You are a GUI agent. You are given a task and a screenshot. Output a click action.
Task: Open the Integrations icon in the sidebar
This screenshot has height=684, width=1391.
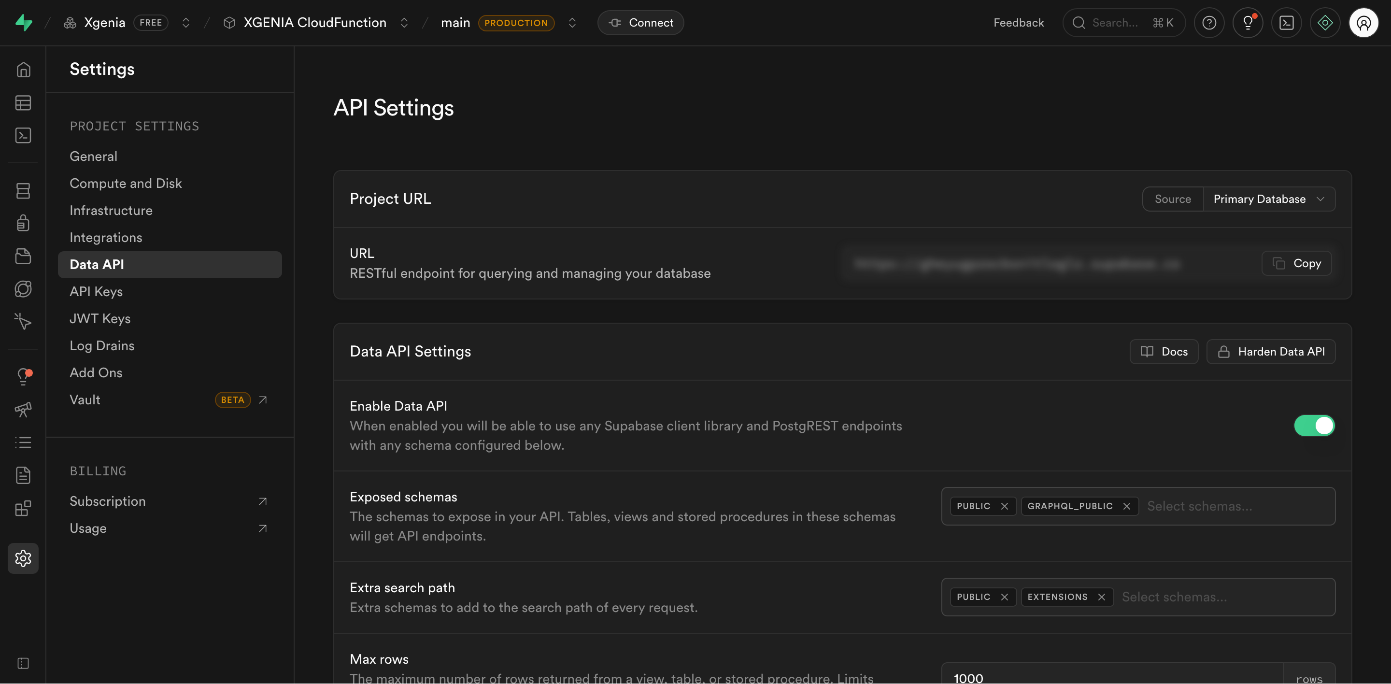pos(24,508)
